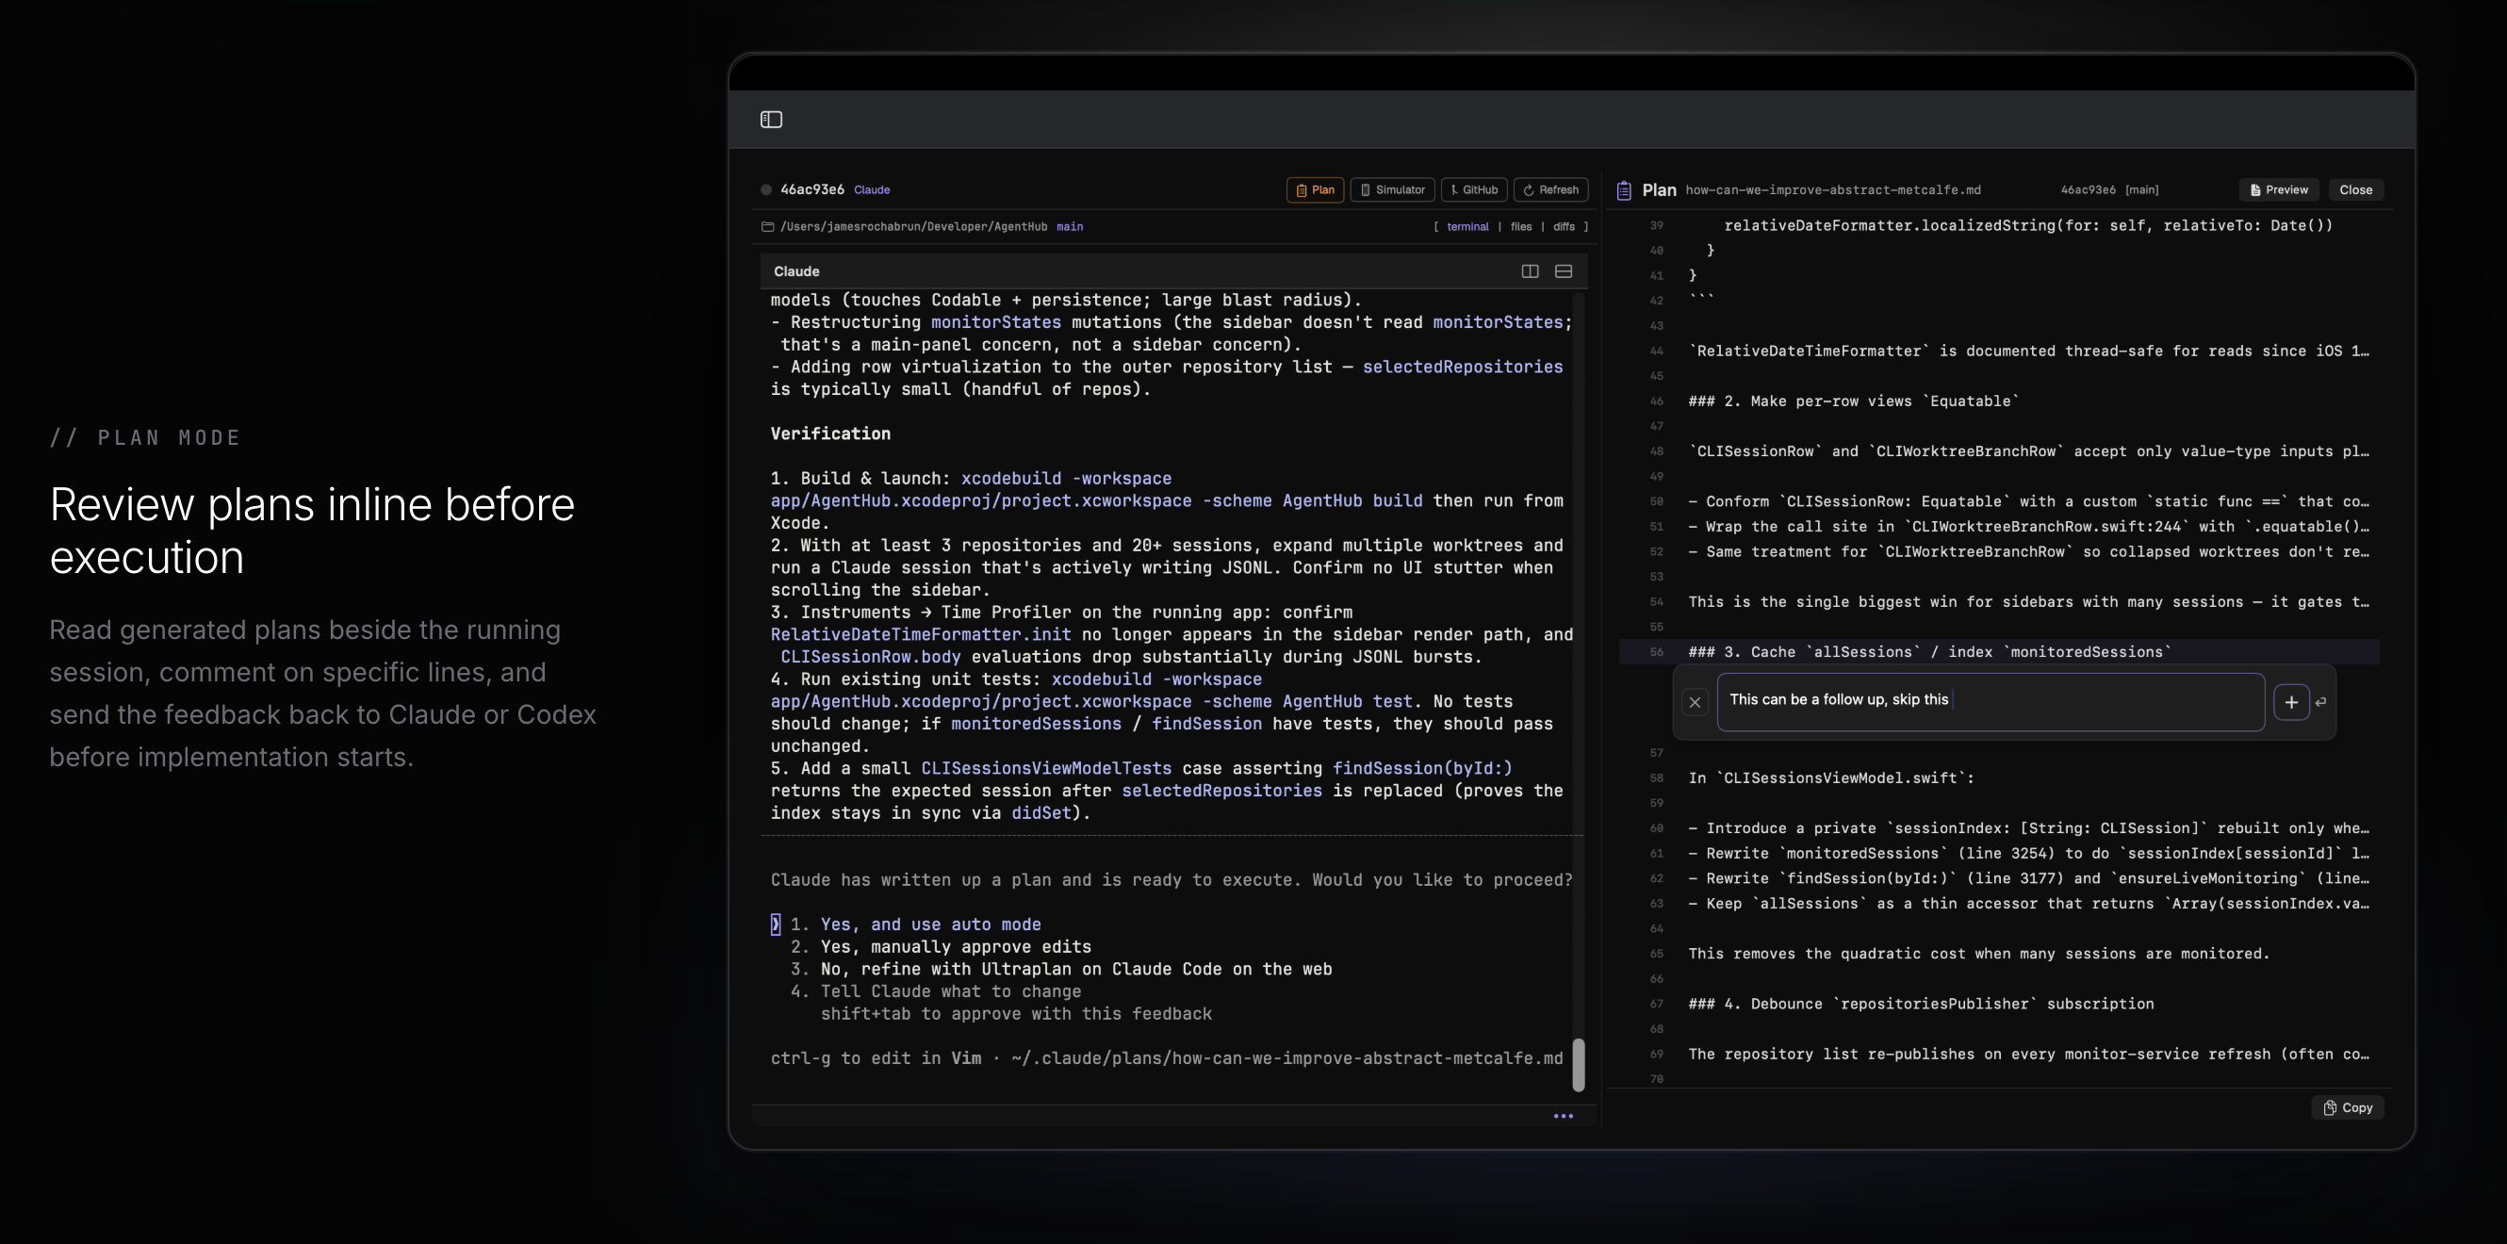Screen dimensions: 2507x1244
Task: Switch to the files tab
Action: pyautogui.click(x=1520, y=227)
